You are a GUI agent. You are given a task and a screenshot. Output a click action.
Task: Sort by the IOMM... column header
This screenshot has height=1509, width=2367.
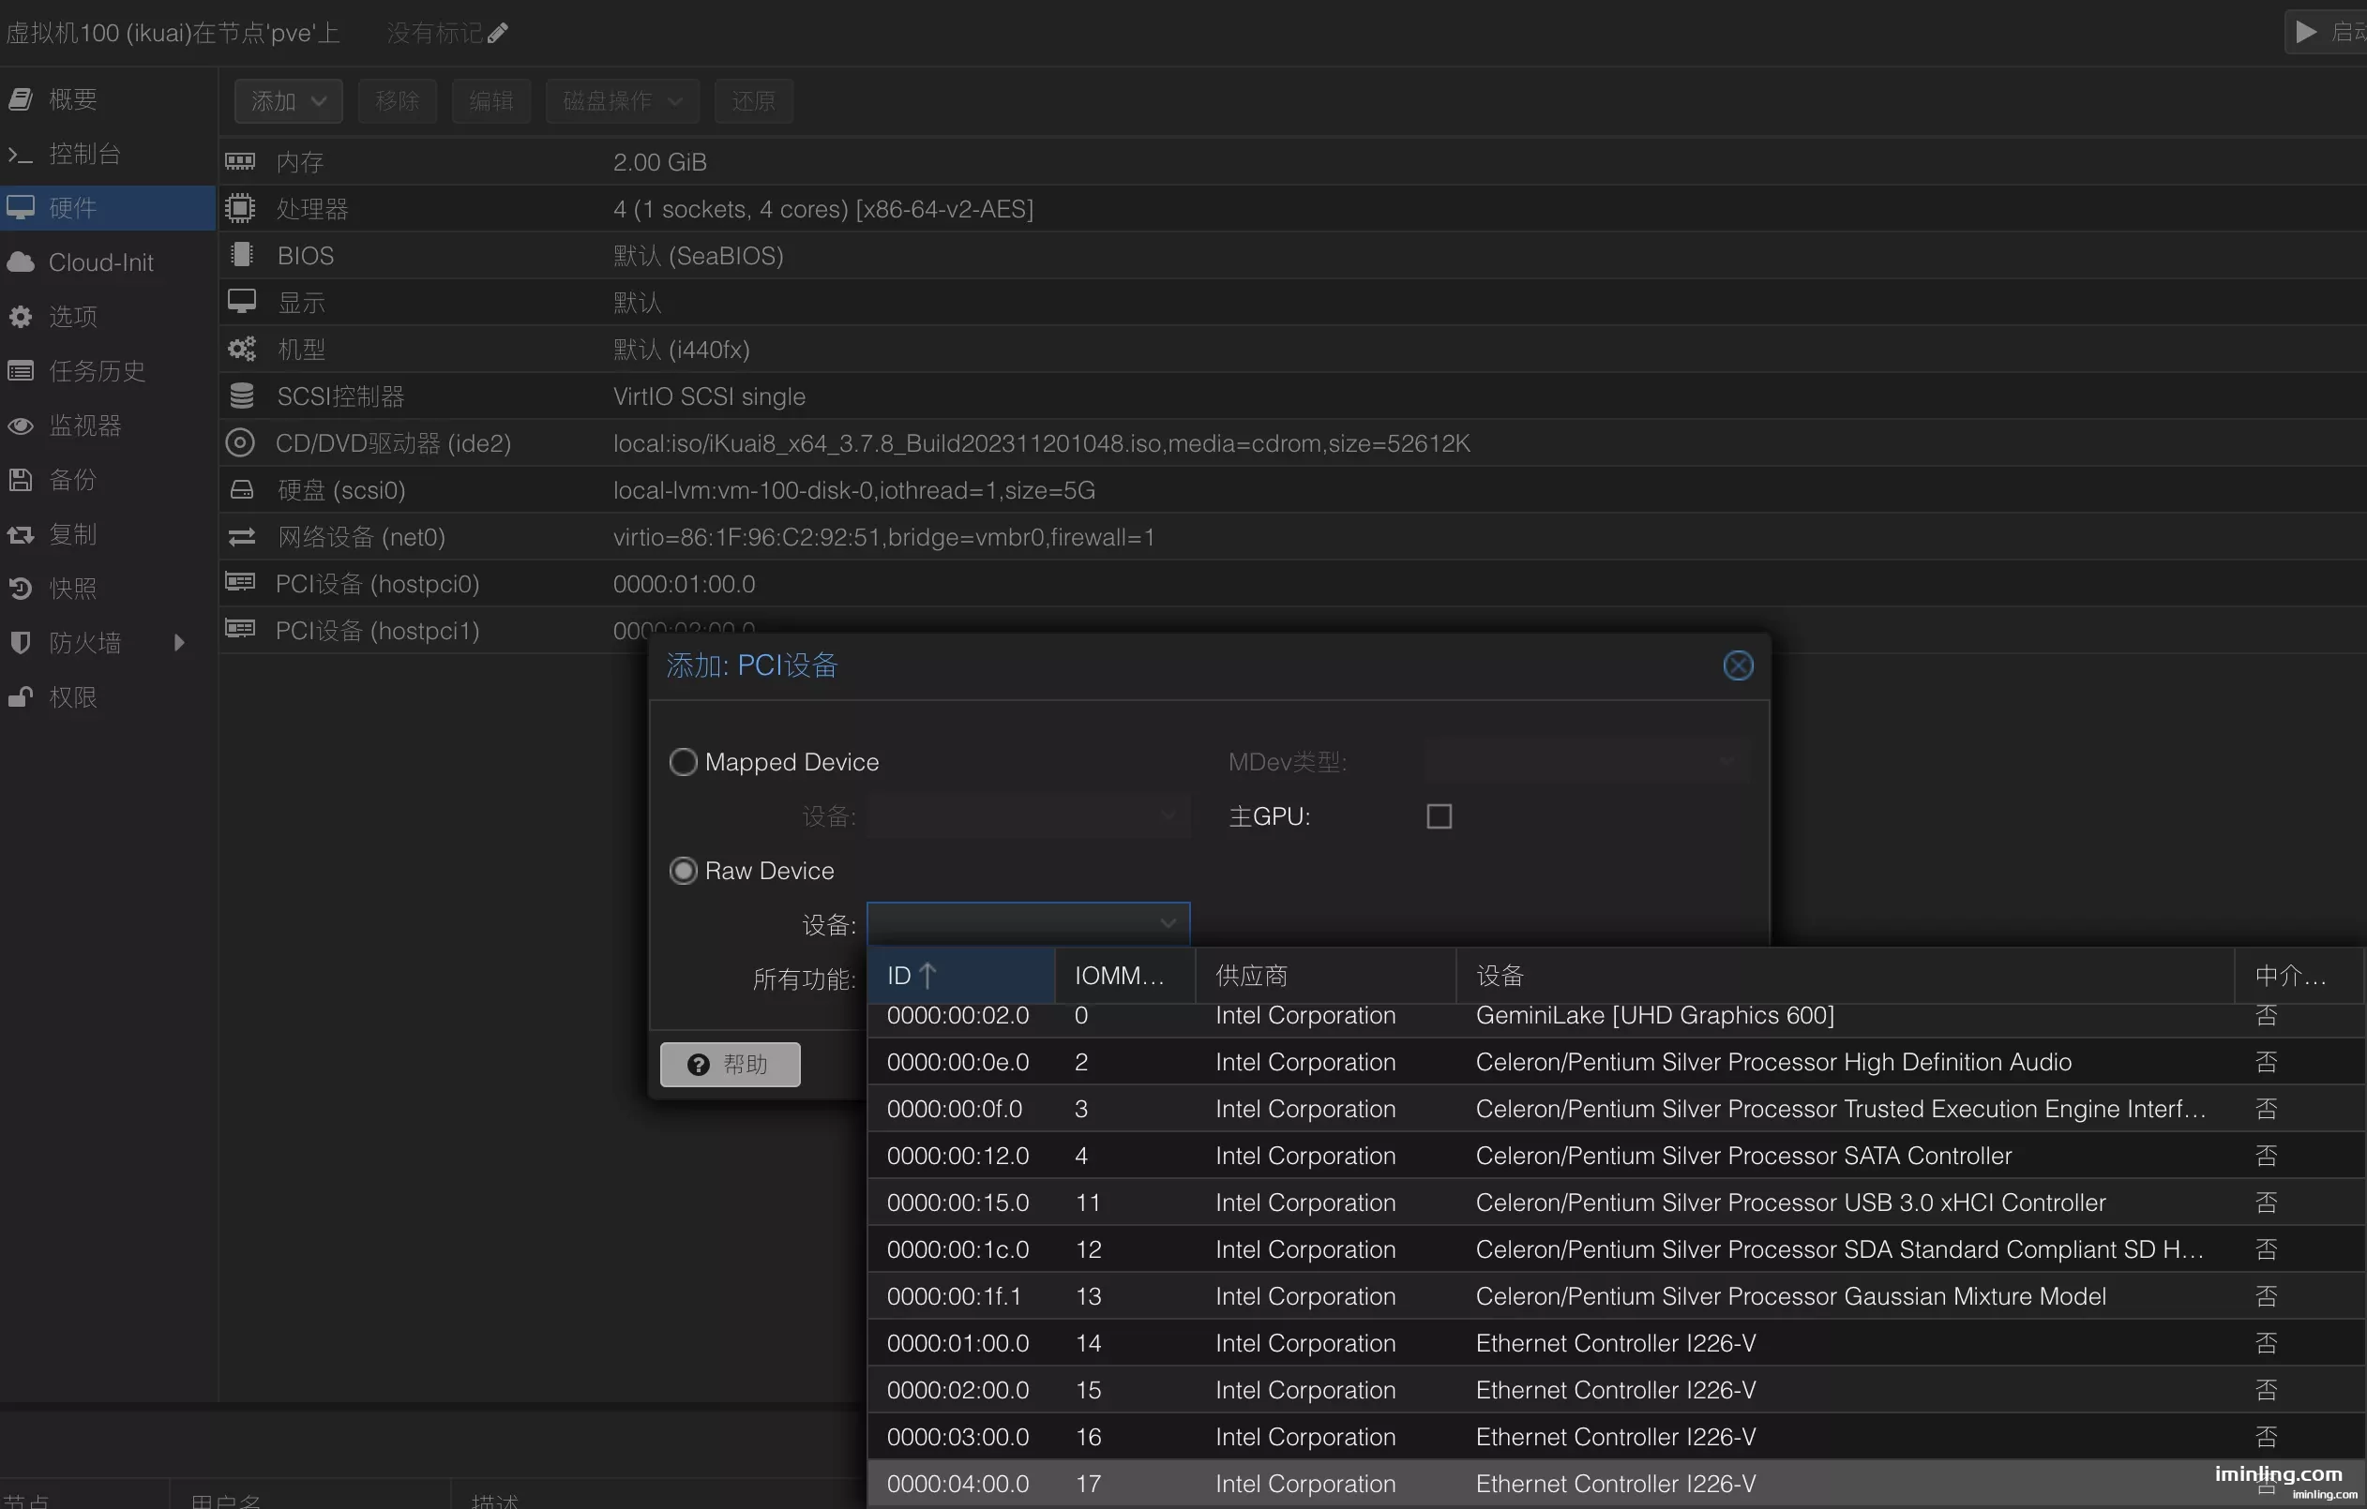point(1123,976)
